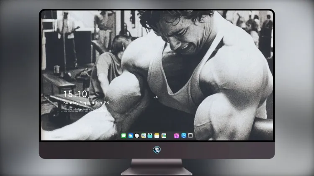
Task: Launch the pink iTunes music app
Action: (176, 136)
